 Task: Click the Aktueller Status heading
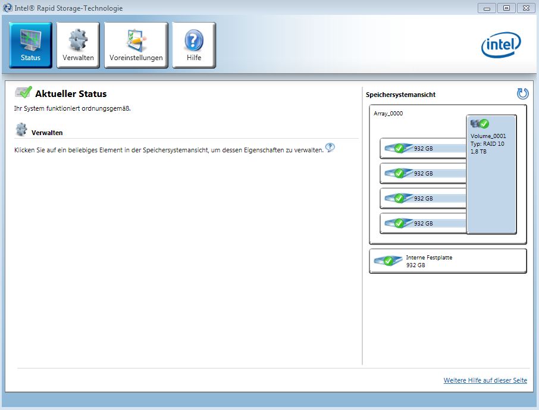click(71, 93)
